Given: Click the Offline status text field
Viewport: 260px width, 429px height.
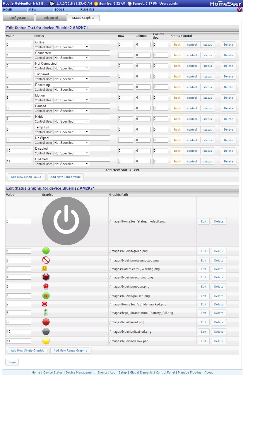Looking at the screenshot, I should (72, 42).
